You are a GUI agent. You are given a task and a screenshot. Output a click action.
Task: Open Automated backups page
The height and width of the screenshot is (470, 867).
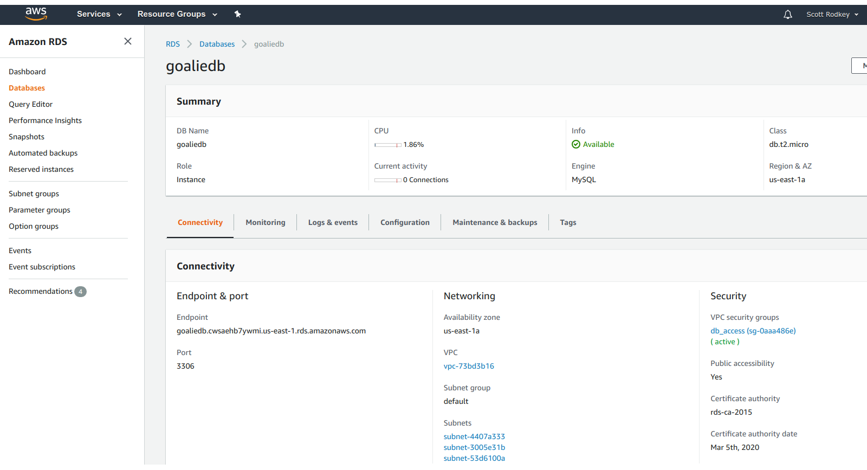pyautogui.click(x=43, y=153)
